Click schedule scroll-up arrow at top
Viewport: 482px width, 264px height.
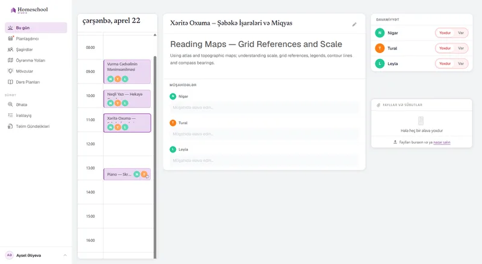[x=155, y=35]
